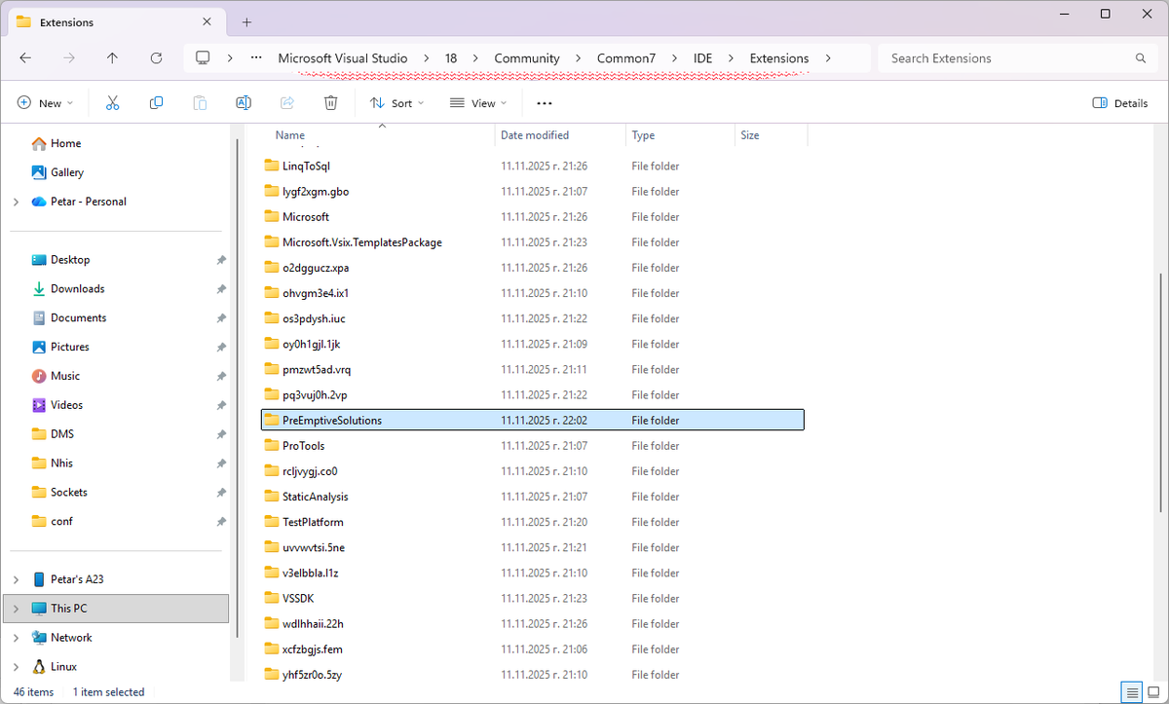Open a new File Explorer tab
Viewport: 1169px width, 704px height.
pyautogui.click(x=247, y=21)
